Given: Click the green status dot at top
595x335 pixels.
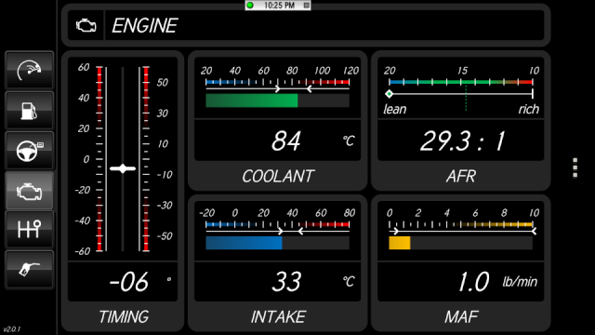Looking at the screenshot, I should 250,6.
